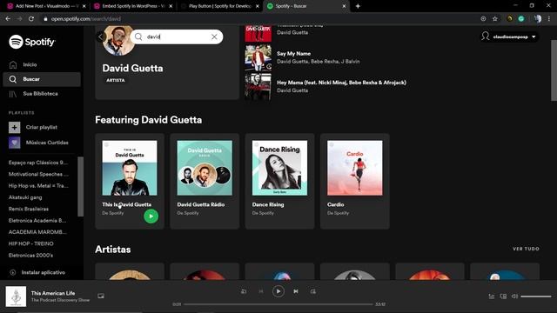
Task: Click VER TUDO next to Artistas
Action: [x=526, y=249]
